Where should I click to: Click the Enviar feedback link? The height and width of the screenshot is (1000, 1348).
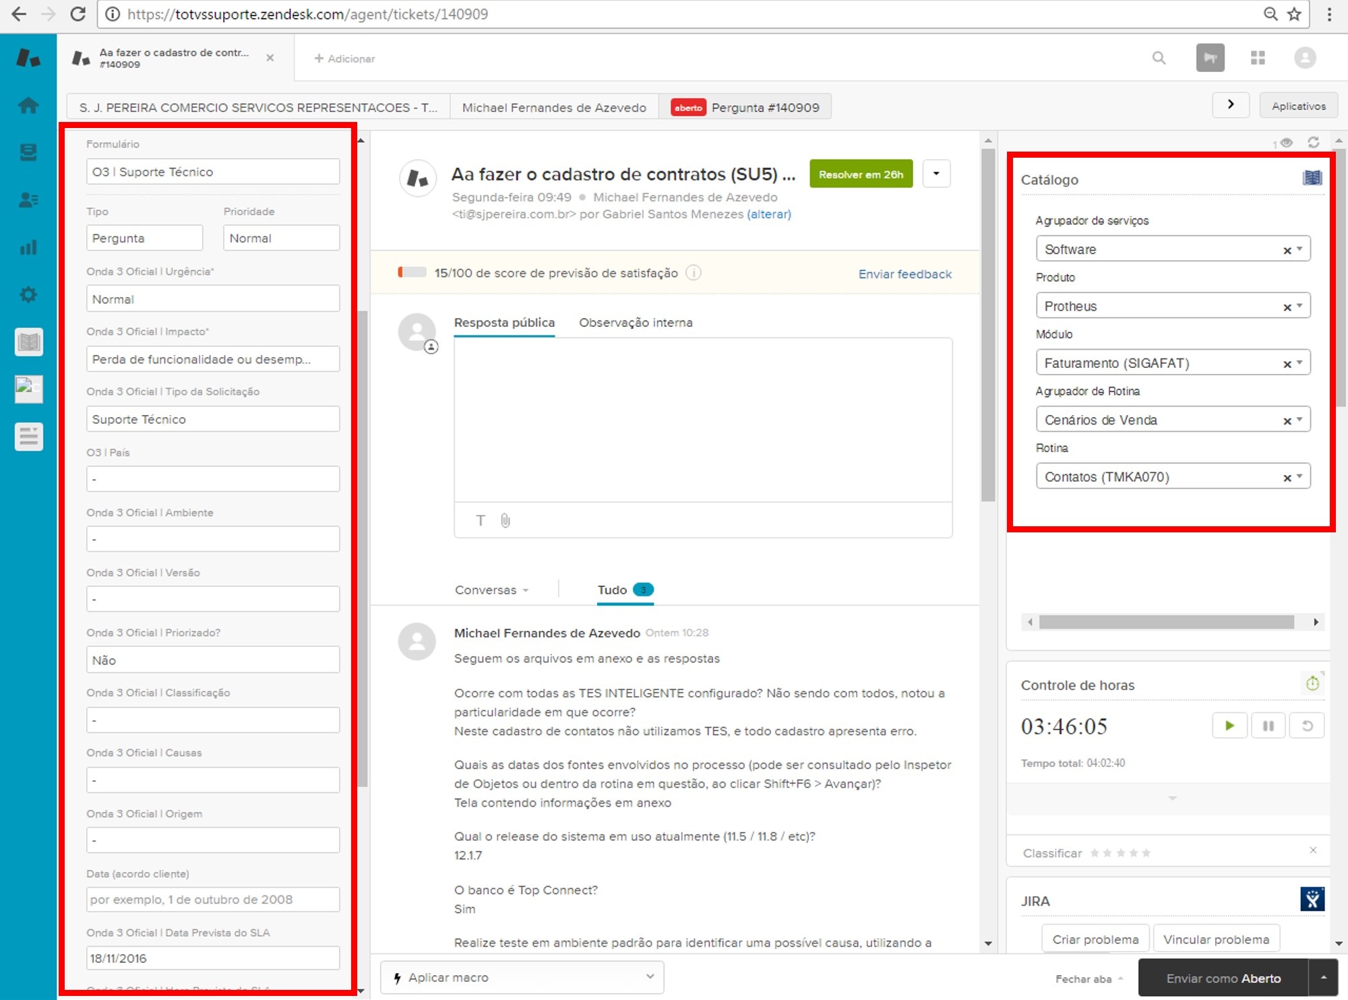click(905, 274)
